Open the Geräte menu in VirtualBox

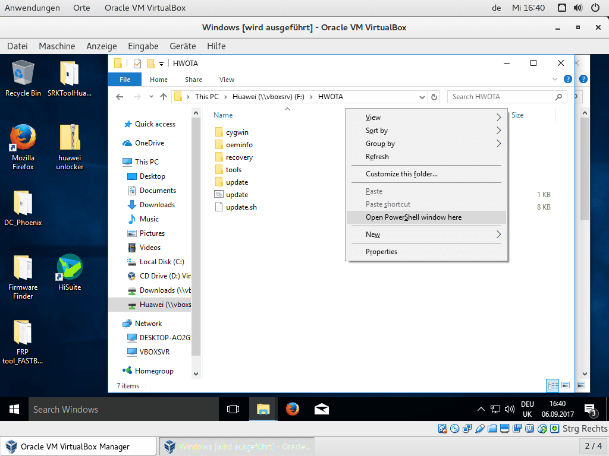(x=183, y=46)
